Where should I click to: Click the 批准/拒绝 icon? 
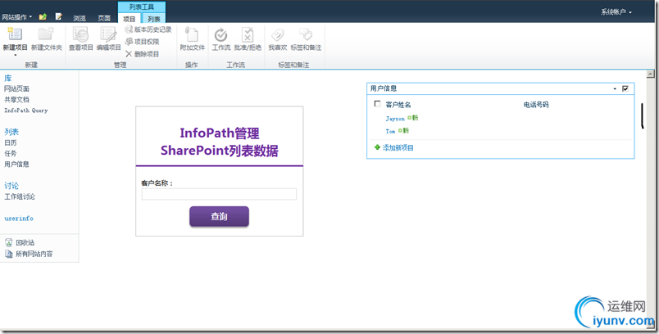click(x=248, y=34)
